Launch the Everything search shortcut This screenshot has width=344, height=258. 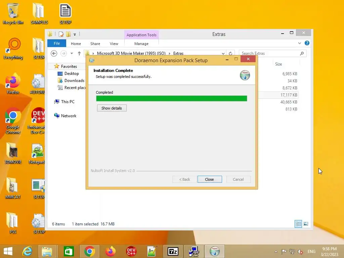click(13, 49)
